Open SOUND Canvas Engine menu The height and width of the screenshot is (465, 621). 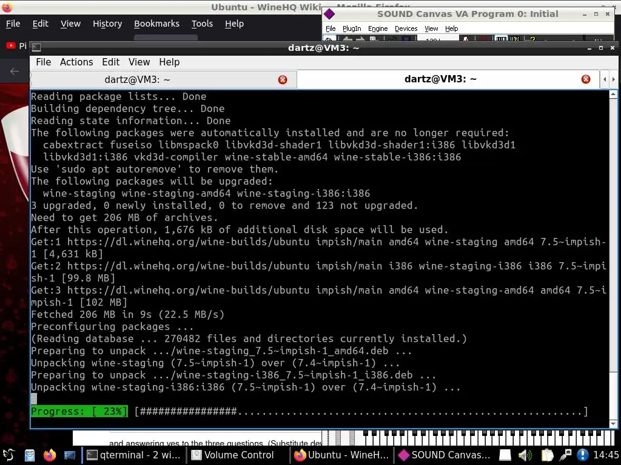[378, 28]
